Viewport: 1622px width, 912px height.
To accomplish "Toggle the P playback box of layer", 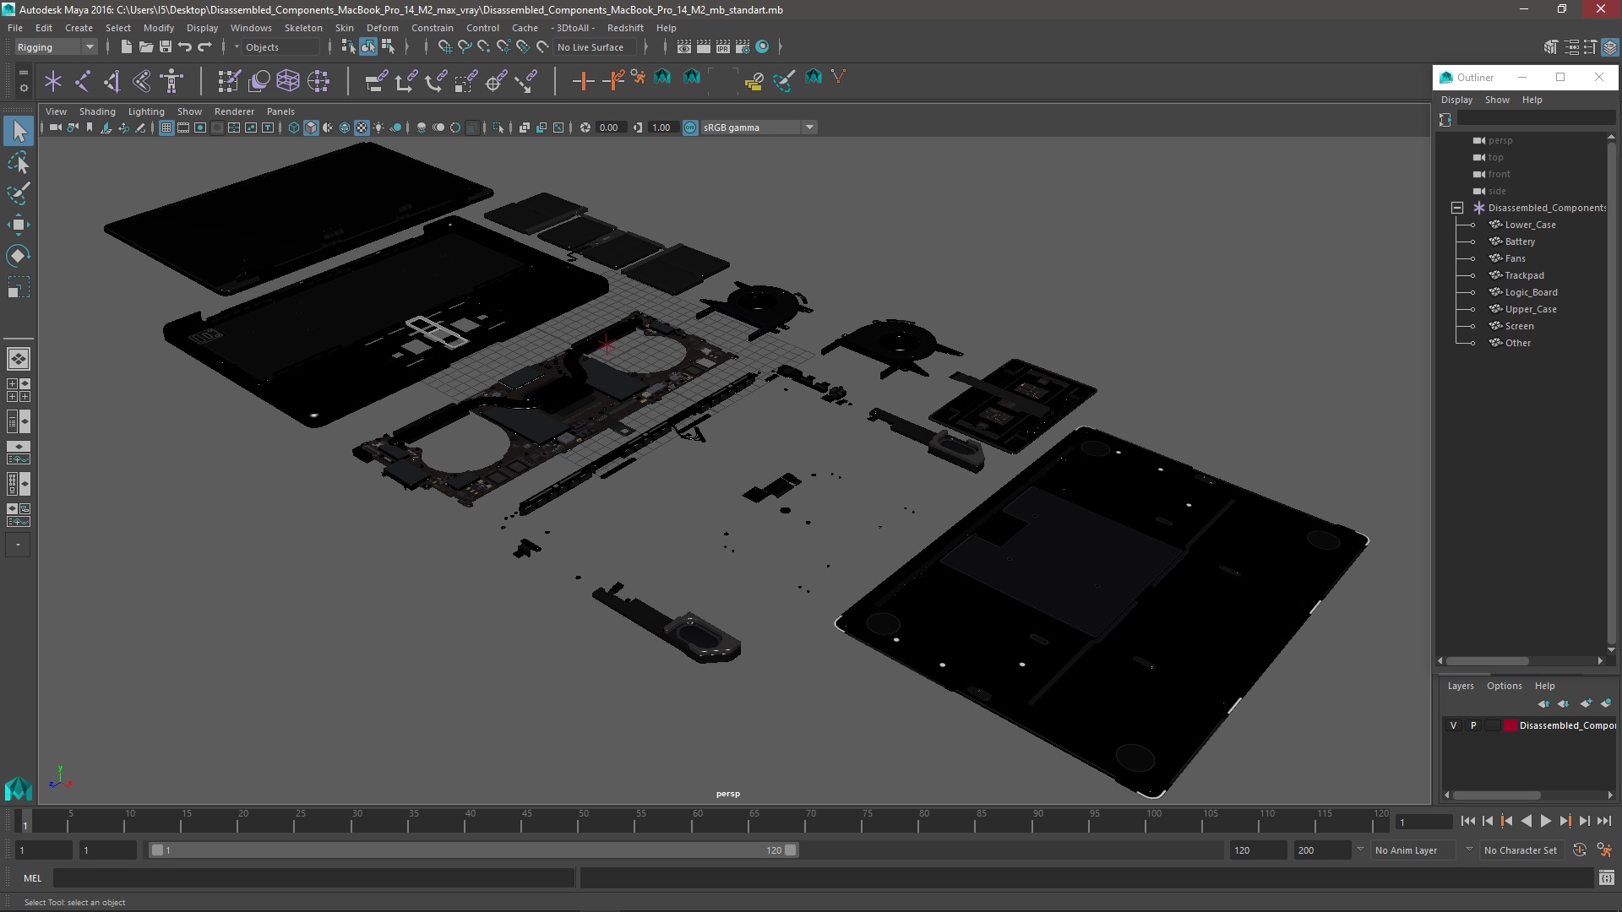I will point(1473,725).
